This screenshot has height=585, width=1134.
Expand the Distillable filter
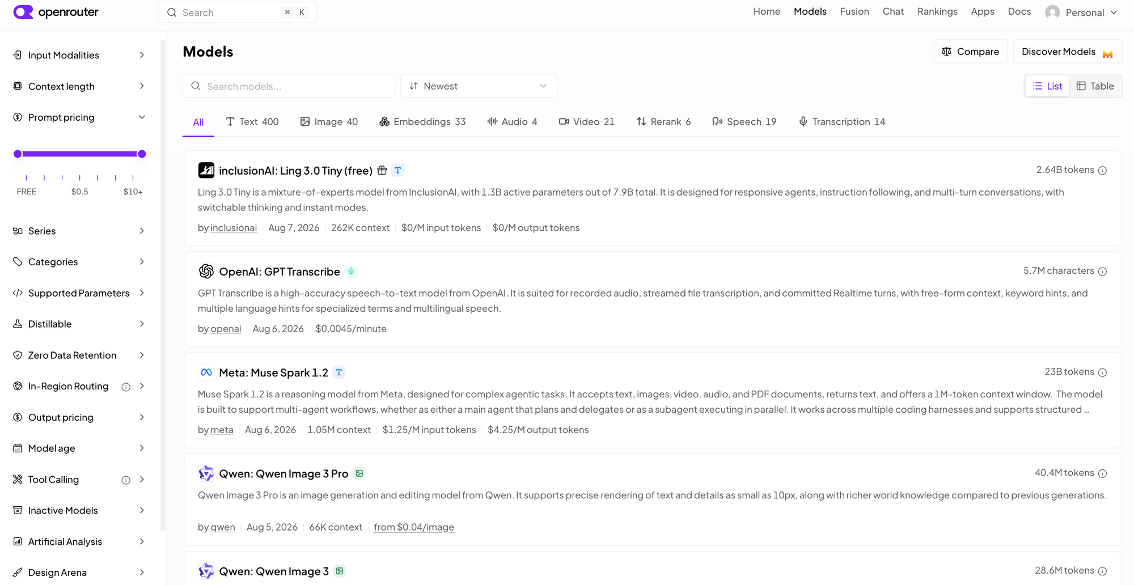tap(79, 324)
